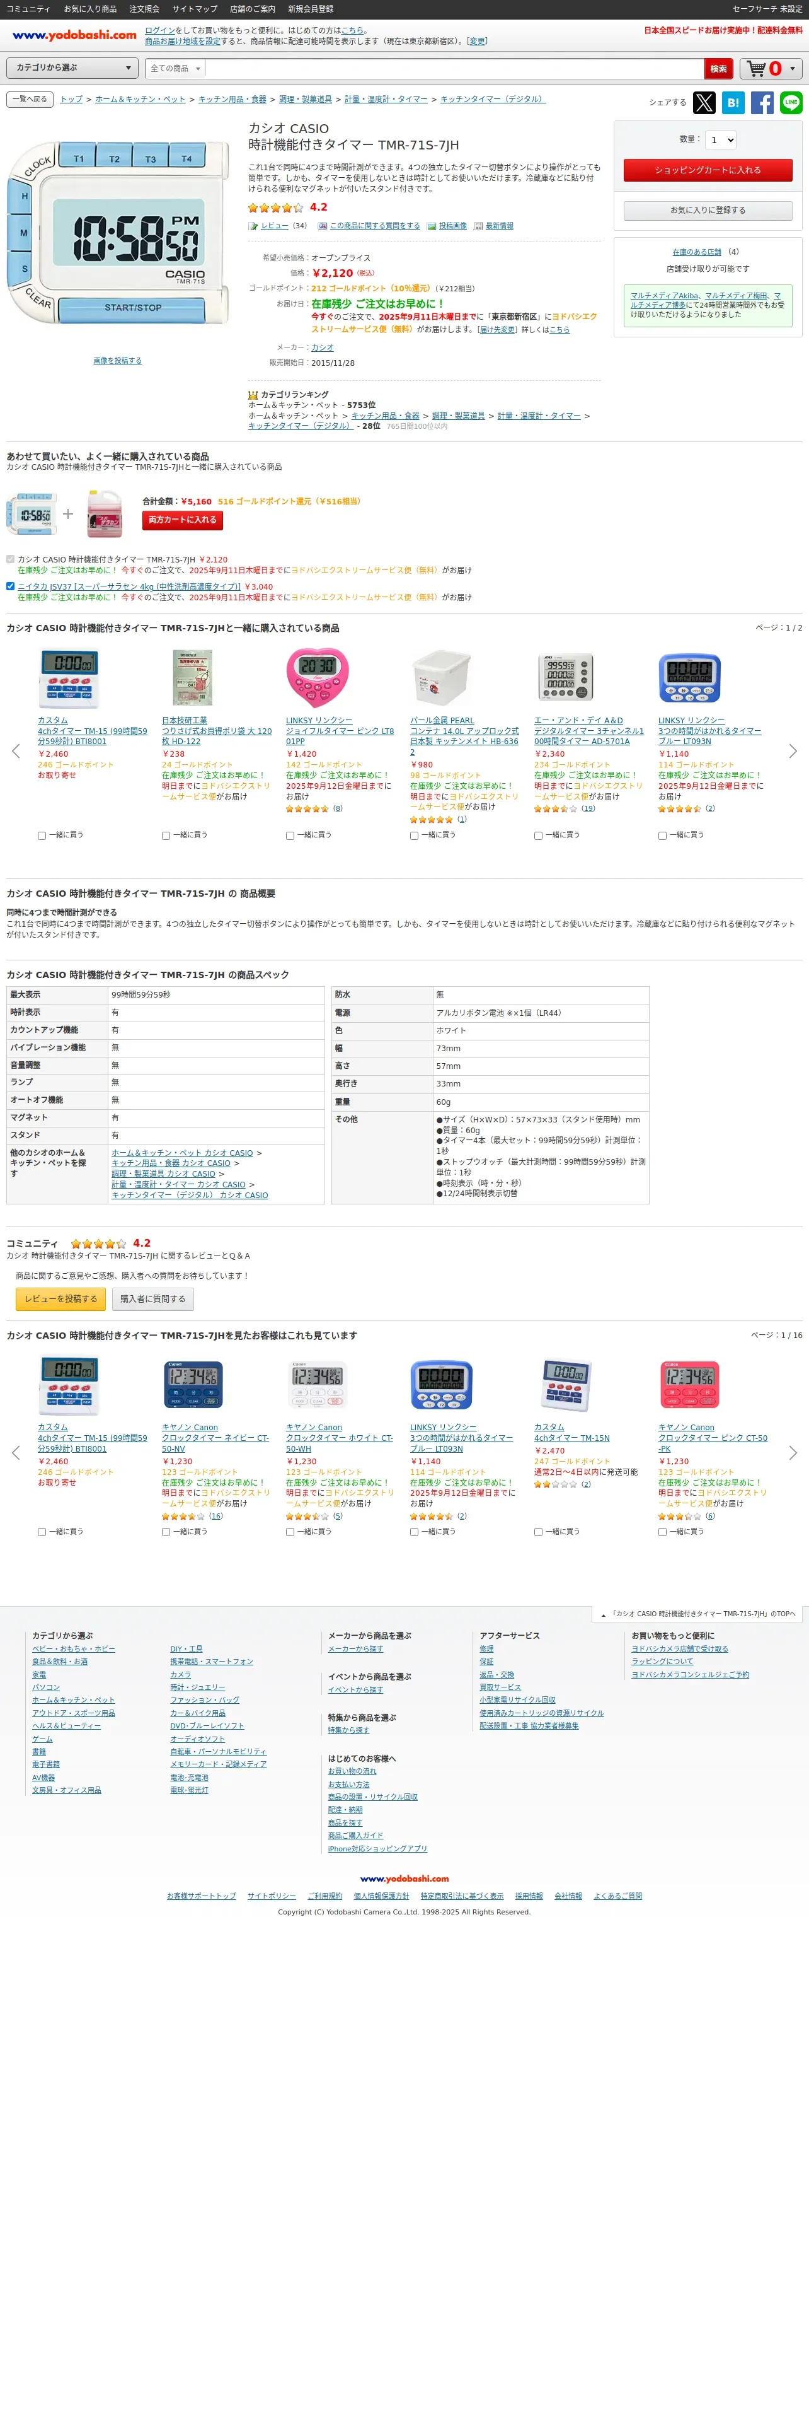Click main Casio timer product image
This screenshot has height=2429, width=809.
[118, 233]
